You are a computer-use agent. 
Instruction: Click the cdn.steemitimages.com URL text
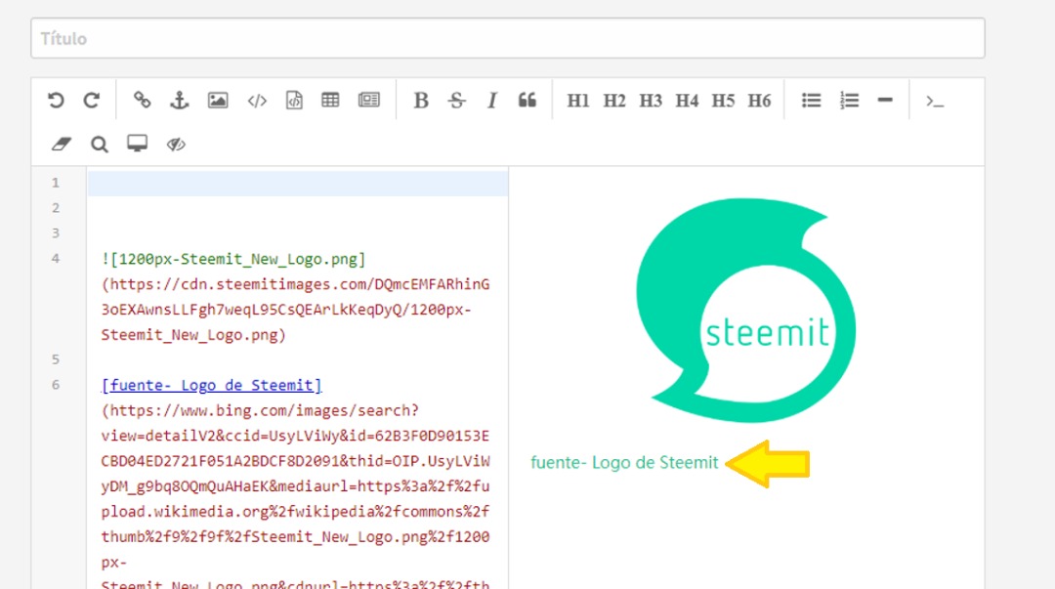pyautogui.click(x=295, y=309)
